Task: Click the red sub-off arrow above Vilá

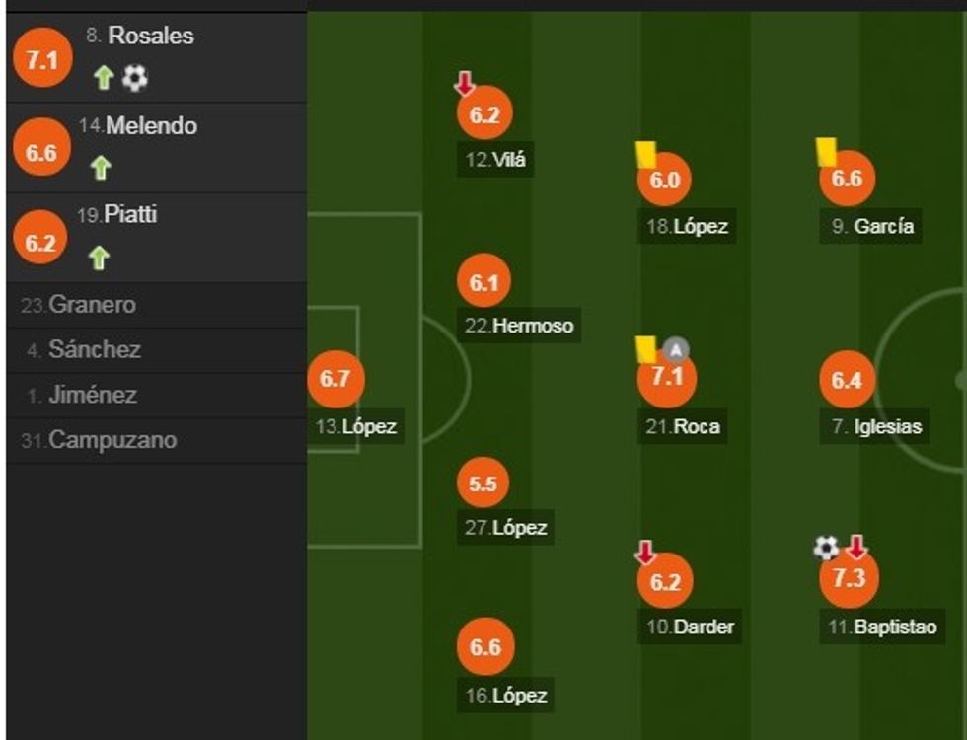Action: [465, 86]
